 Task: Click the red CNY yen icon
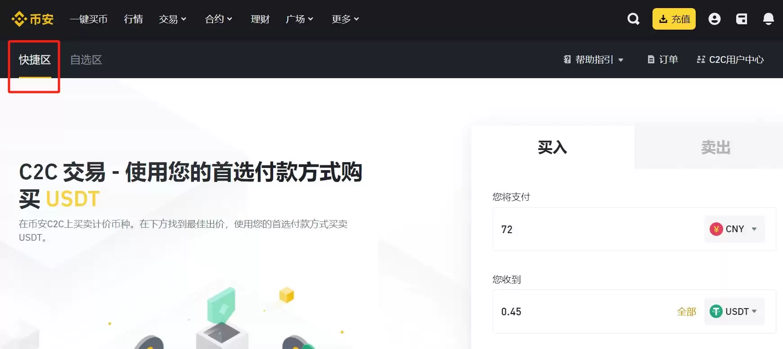716,229
